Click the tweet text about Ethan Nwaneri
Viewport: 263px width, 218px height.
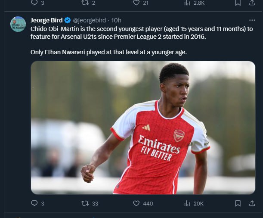[x=109, y=52]
